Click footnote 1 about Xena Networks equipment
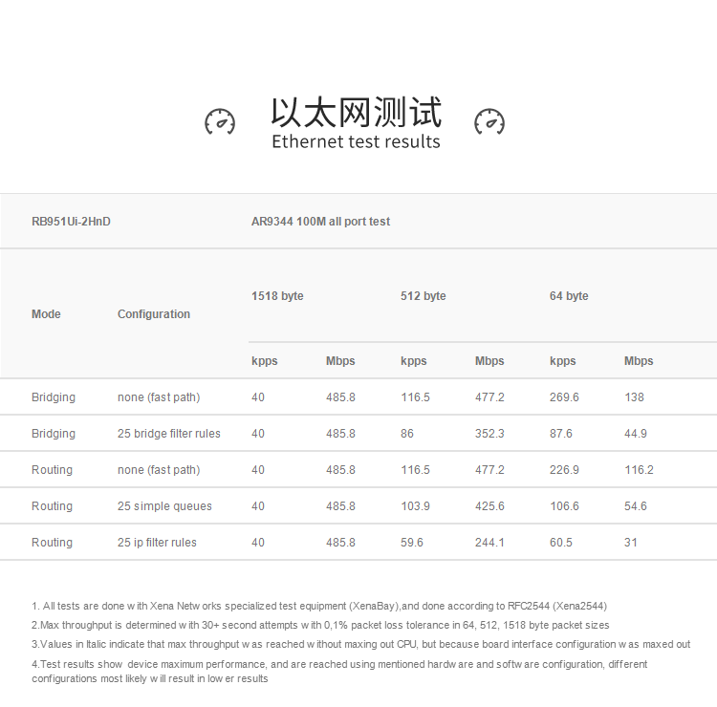 coord(319,606)
